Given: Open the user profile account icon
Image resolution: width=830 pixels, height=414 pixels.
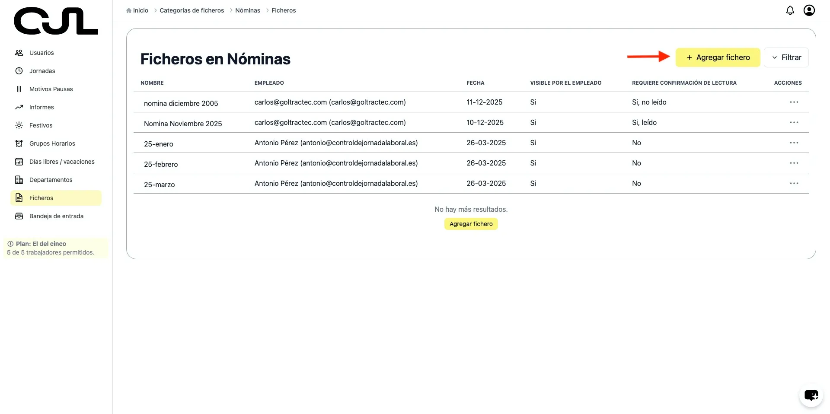Looking at the screenshot, I should pyautogui.click(x=809, y=10).
